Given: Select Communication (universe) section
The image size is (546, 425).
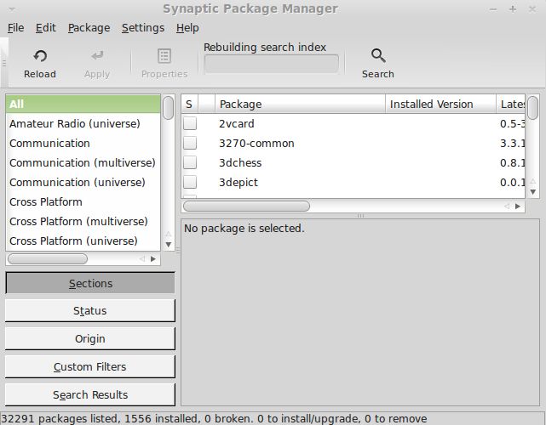Looking at the screenshot, I should coord(83,182).
